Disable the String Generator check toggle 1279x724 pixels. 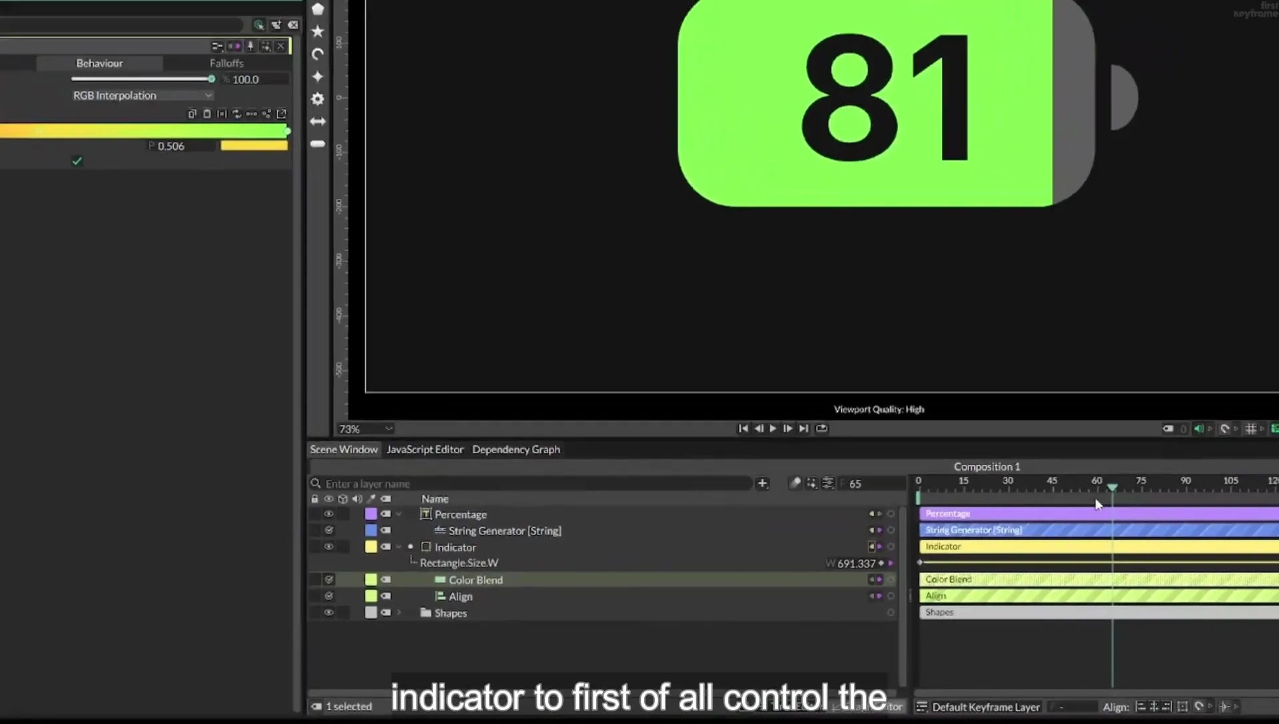328,530
